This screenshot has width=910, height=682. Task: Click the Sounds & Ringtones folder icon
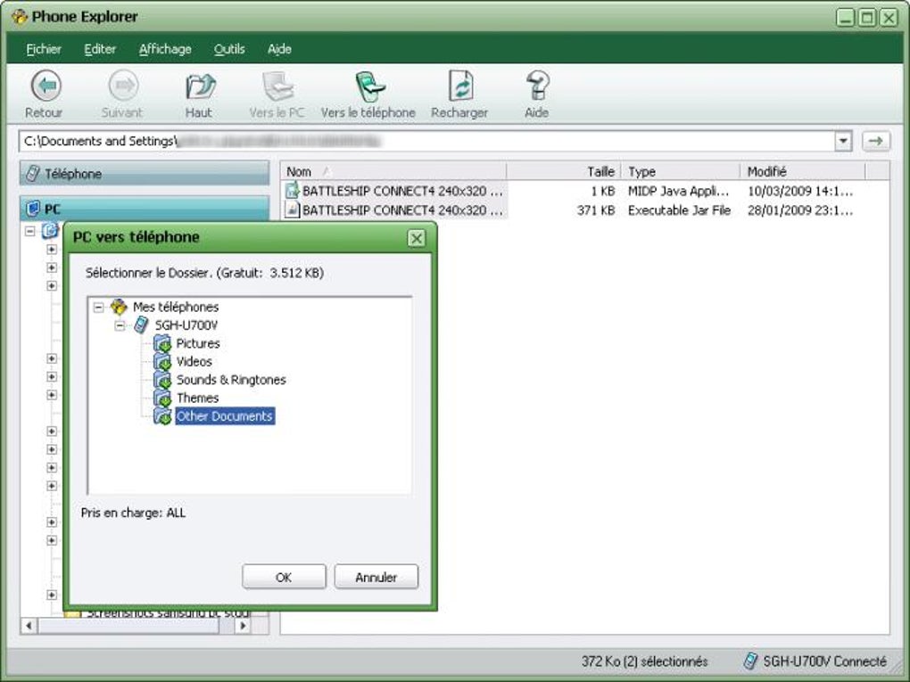(161, 380)
